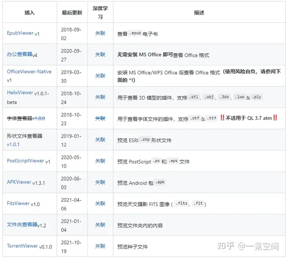Click the .stl code tag
The image size is (286, 258).
[194, 97]
